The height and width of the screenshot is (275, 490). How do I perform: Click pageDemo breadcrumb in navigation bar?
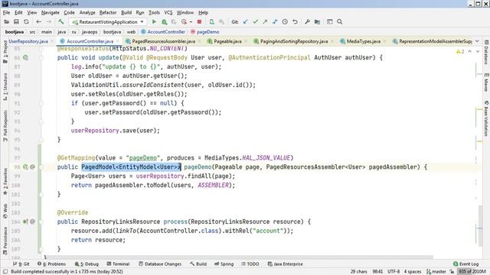tap(204, 32)
